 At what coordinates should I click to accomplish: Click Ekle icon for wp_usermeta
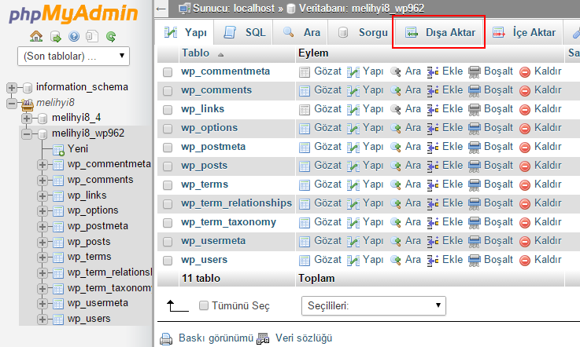point(432,242)
